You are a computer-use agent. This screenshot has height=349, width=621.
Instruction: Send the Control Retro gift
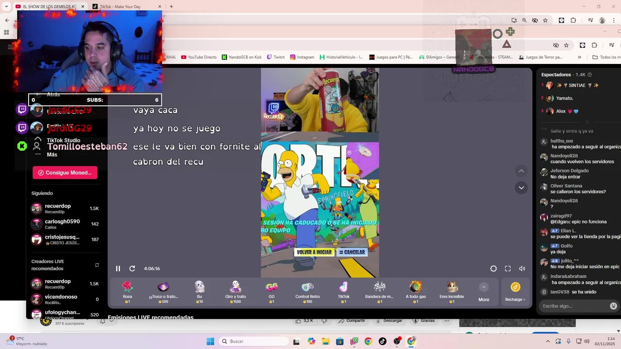pyautogui.click(x=308, y=292)
